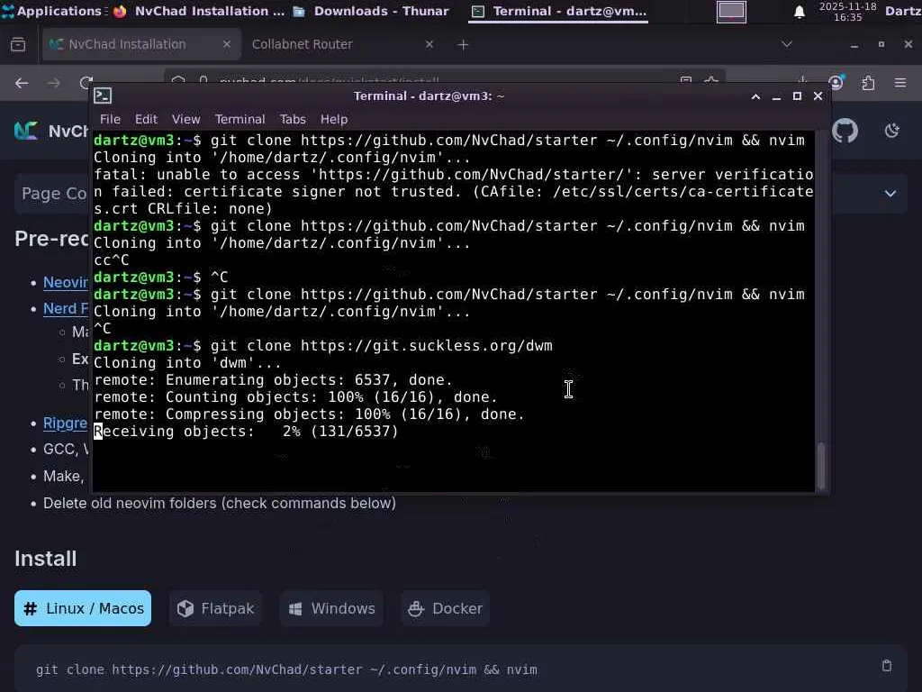Select the NvChad Installation browser tab
Viewport: 922px width, 692px height.
point(141,44)
